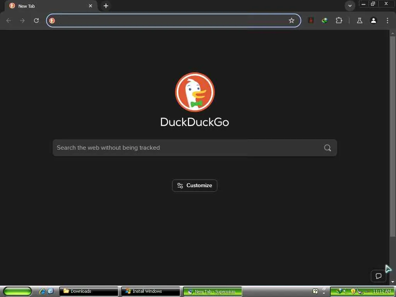Image resolution: width=396 pixels, height=297 pixels.
Task: Minimize the browser window
Action: (364, 4)
